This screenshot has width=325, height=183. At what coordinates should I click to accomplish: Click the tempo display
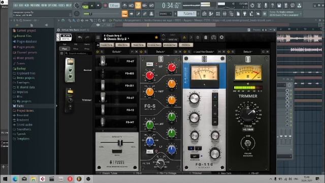[114, 6]
